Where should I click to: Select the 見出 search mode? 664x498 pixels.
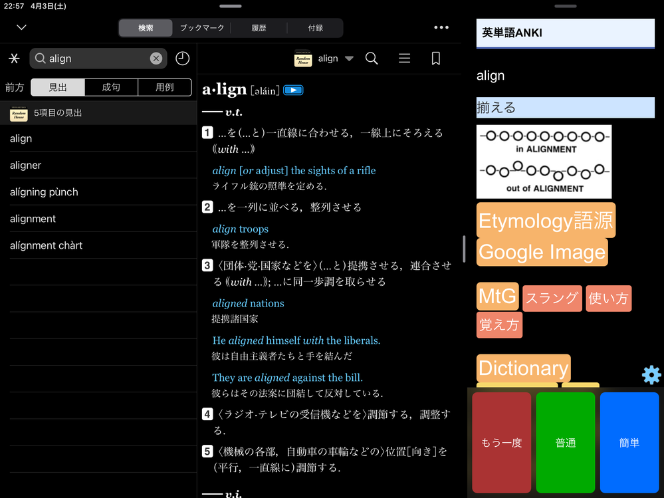click(x=58, y=87)
